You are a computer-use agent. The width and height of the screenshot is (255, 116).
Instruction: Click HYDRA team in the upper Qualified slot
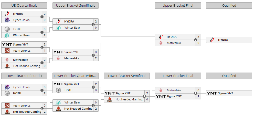pyautogui.click(x=223, y=40)
